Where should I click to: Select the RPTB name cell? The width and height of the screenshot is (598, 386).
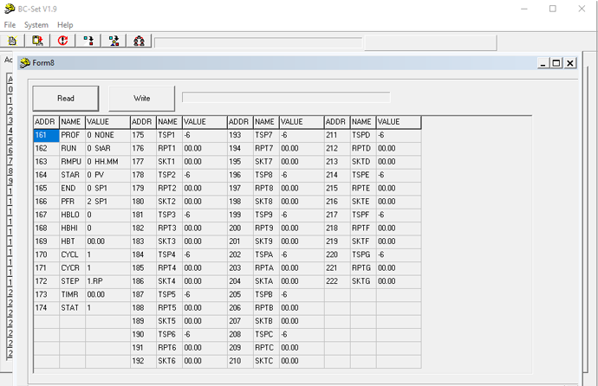pyautogui.click(x=266, y=308)
